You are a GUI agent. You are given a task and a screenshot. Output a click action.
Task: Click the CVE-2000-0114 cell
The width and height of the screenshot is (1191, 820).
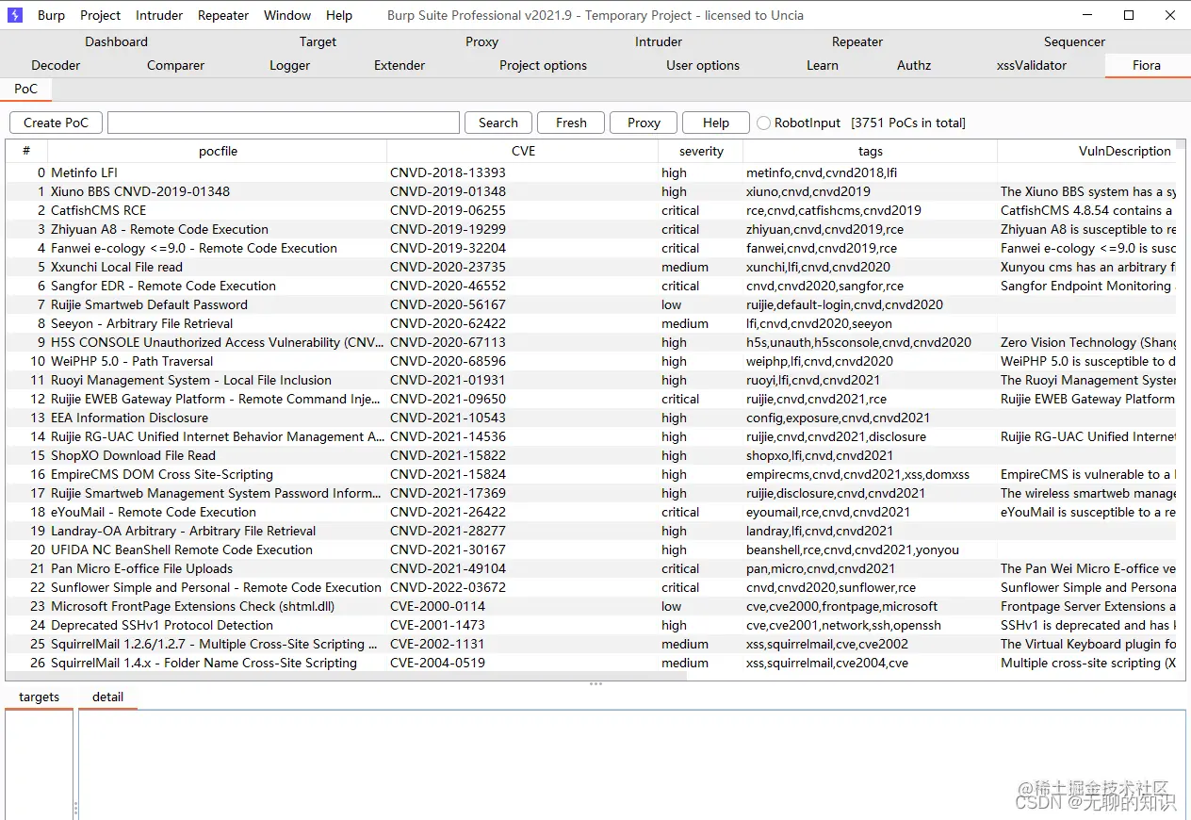(523, 606)
